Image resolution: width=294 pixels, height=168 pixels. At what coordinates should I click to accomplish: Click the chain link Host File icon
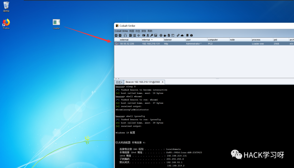[x=178, y=35]
